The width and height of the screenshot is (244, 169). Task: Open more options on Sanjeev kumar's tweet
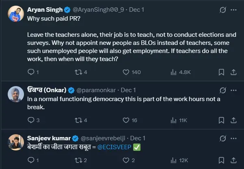click(x=234, y=138)
